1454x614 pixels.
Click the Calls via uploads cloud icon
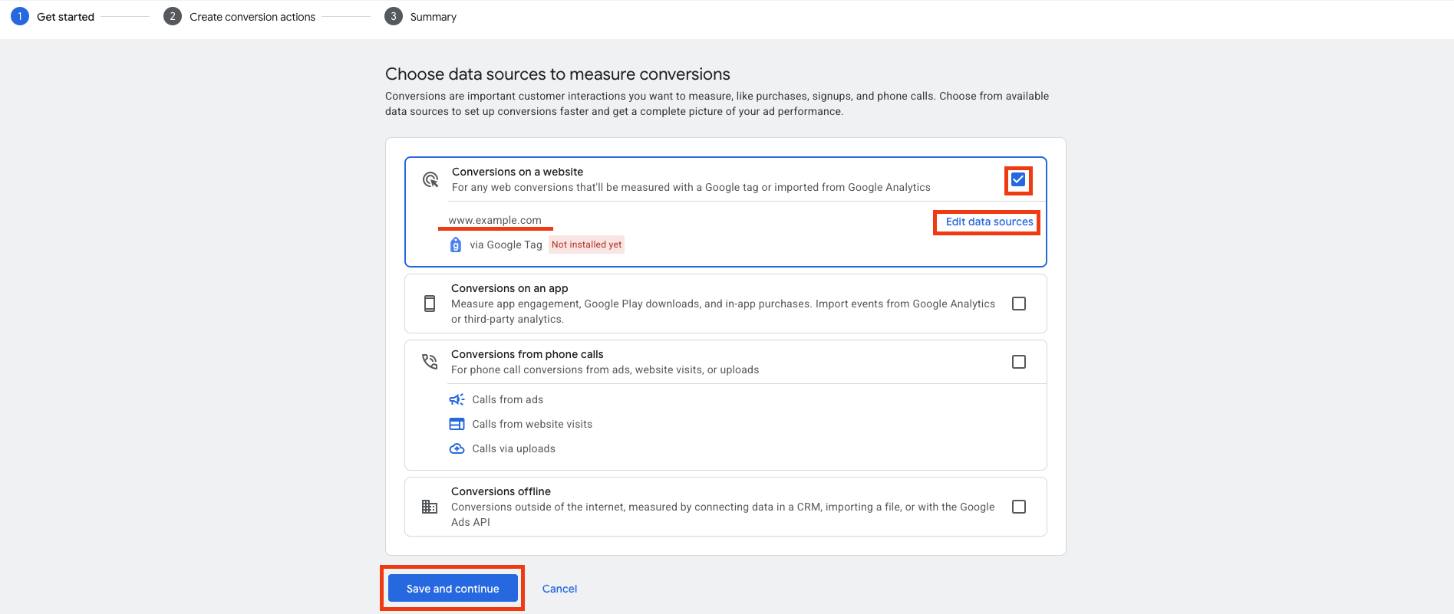[x=457, y=448]
